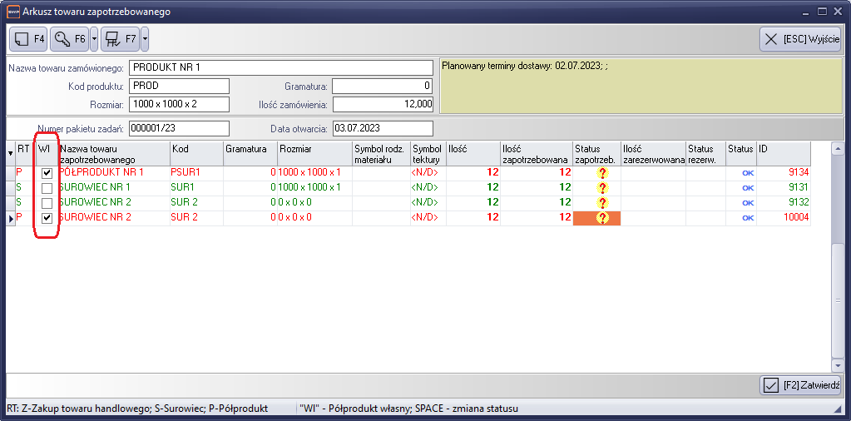This screenshot has width=851, height=421.
Task: Click the F6 magnifier search button
Action: 69,39
